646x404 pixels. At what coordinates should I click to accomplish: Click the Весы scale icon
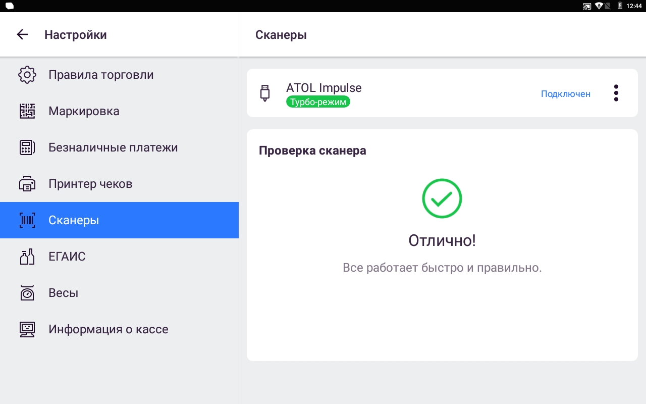[27, 293]
